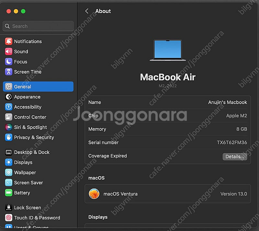
Task: Open Touch ID & Password pane
Action: coord(37,218)
